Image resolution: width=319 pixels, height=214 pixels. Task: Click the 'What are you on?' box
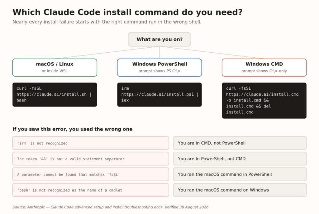click(159, 40)
